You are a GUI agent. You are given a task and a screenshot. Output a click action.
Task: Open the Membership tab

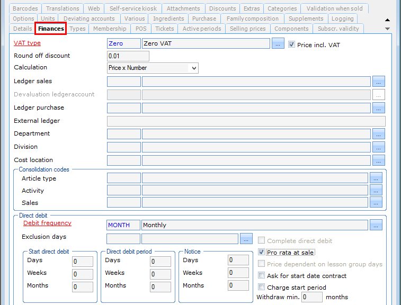pos(110,29)
